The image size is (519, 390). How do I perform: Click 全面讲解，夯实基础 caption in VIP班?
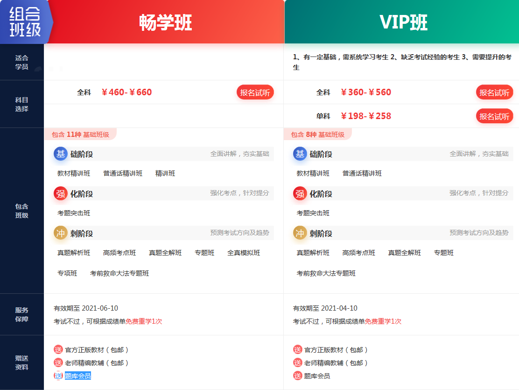[x=479, y=154]
